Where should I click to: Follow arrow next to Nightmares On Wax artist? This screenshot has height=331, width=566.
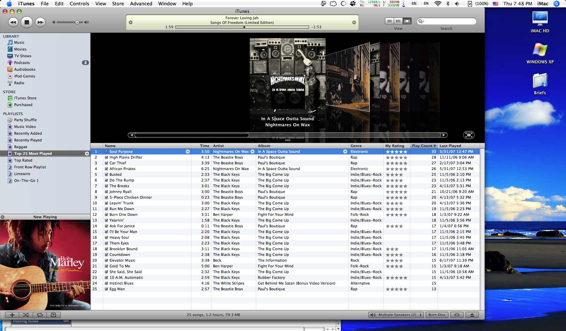click(x=252, y=152)
